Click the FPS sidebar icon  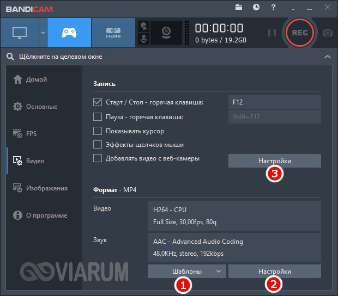(x=17, y=134)
